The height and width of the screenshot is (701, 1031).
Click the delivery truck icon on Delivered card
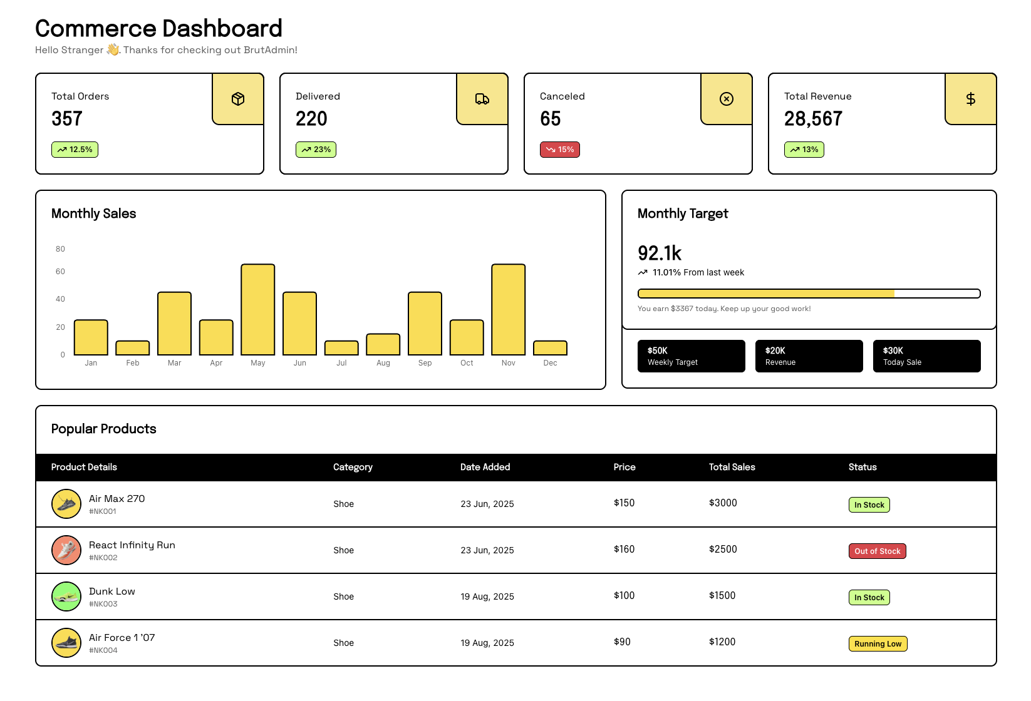click(x=482, y=99)
